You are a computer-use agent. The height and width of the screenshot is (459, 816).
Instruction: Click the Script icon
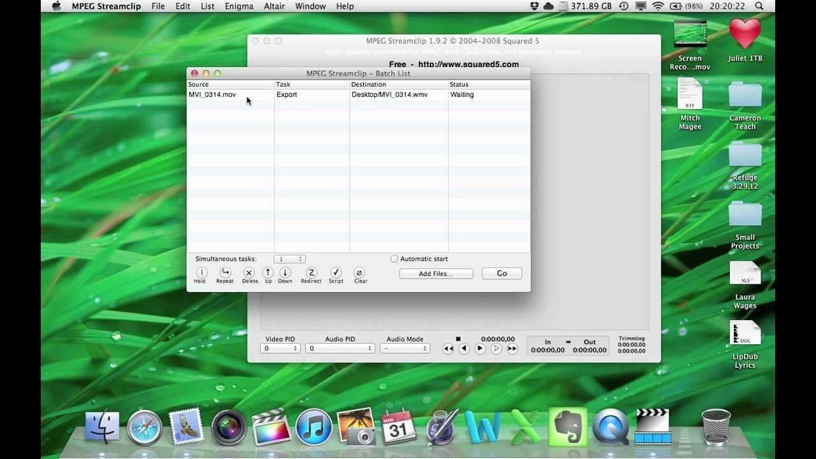[x=336, y=272]
